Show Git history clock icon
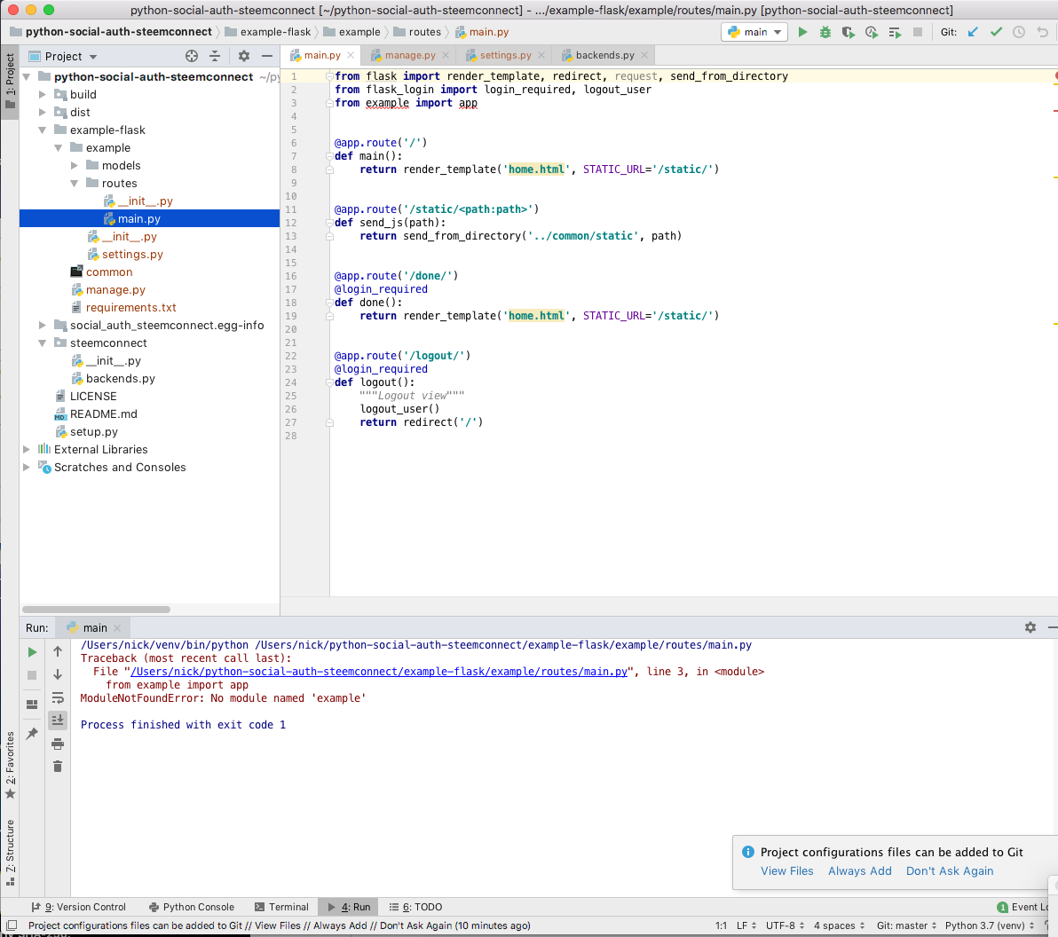The height and width of the screenshot is (937, 1058). point(1019,32)
